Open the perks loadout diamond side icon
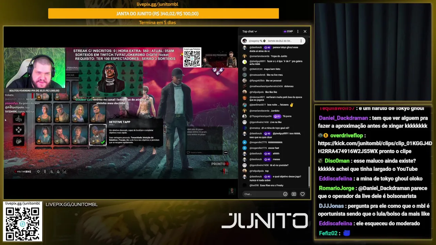436x245 pixels. tap(19, 130)
